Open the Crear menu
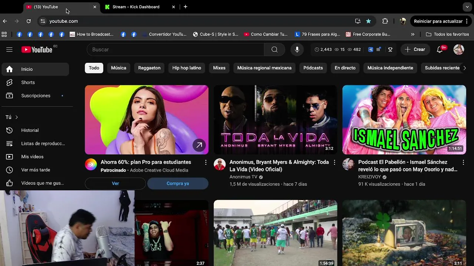474x266 pixels. pyautogui.click(x=415, y=50)
